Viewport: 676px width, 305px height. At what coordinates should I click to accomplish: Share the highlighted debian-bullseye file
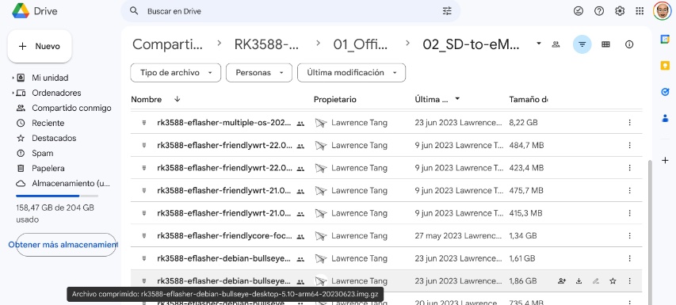561,281
